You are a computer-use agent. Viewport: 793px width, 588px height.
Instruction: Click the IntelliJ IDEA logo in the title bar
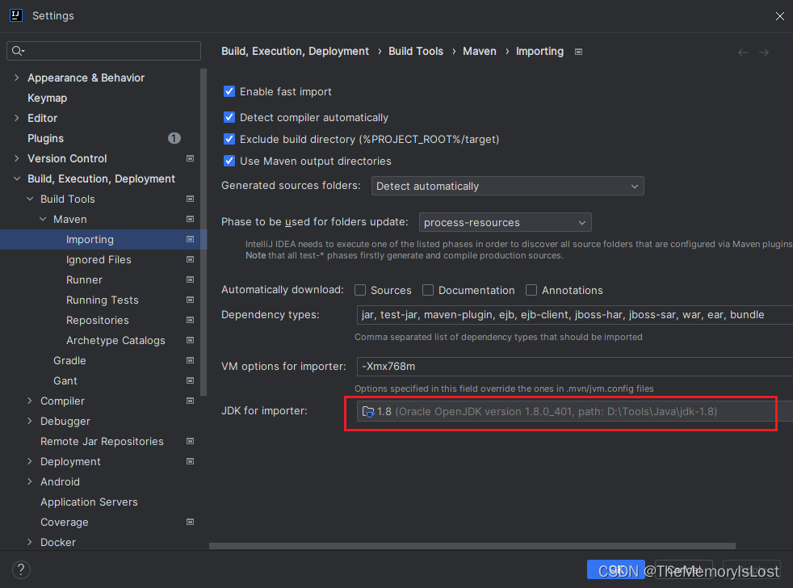(x=16, y=15)
